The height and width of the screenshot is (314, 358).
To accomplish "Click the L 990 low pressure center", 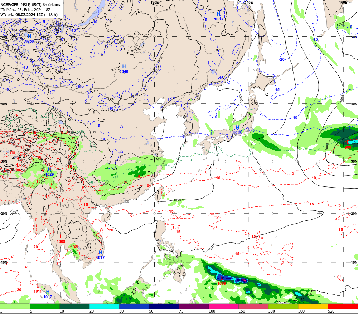I will point(348,145).
